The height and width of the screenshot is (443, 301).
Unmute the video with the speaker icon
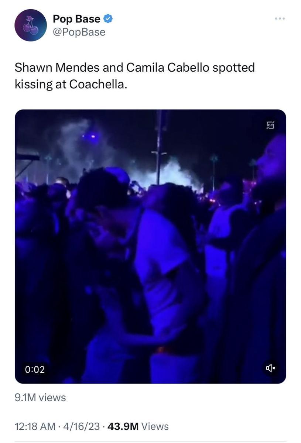(x=270, y=368)
